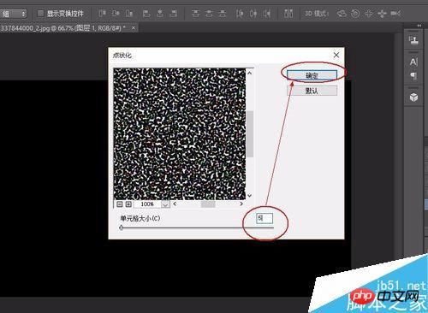Open the paragraph panel icon

(413, 76)
